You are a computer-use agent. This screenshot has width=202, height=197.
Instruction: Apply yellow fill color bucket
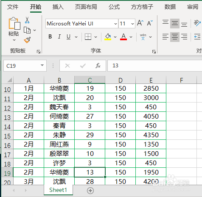108,37
